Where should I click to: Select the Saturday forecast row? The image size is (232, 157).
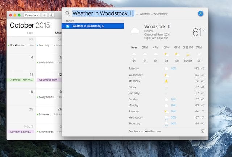166,93
